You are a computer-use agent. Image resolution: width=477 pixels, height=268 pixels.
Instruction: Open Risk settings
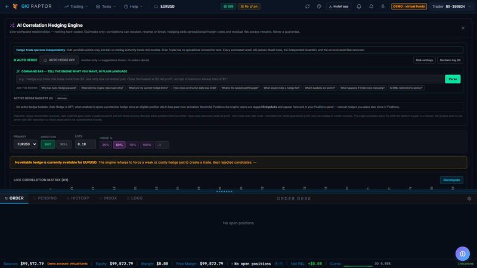[424, 60]
